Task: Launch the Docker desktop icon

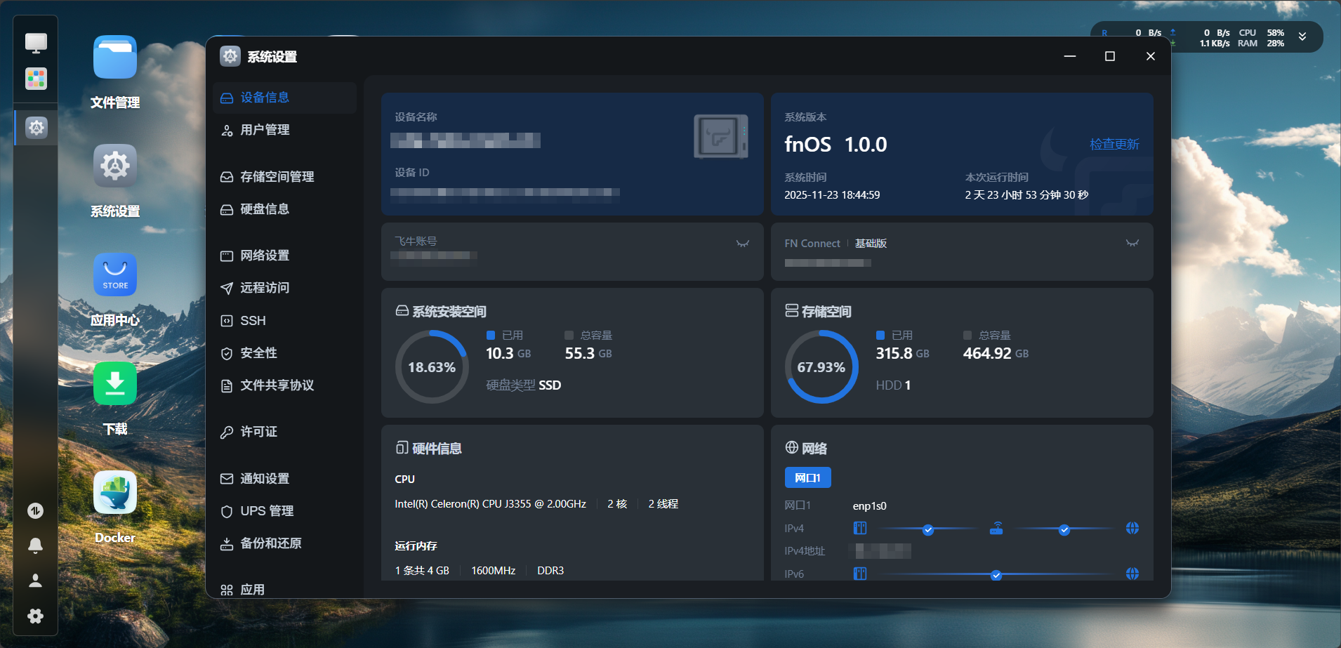Action: click(x=114, y=492)
